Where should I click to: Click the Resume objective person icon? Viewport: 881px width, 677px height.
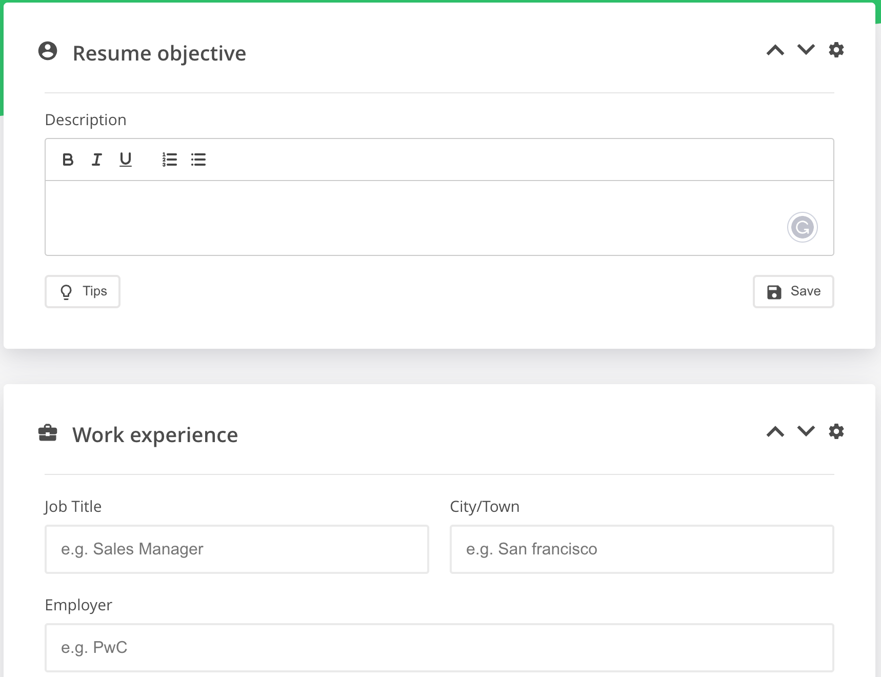(x=48, y=51)
